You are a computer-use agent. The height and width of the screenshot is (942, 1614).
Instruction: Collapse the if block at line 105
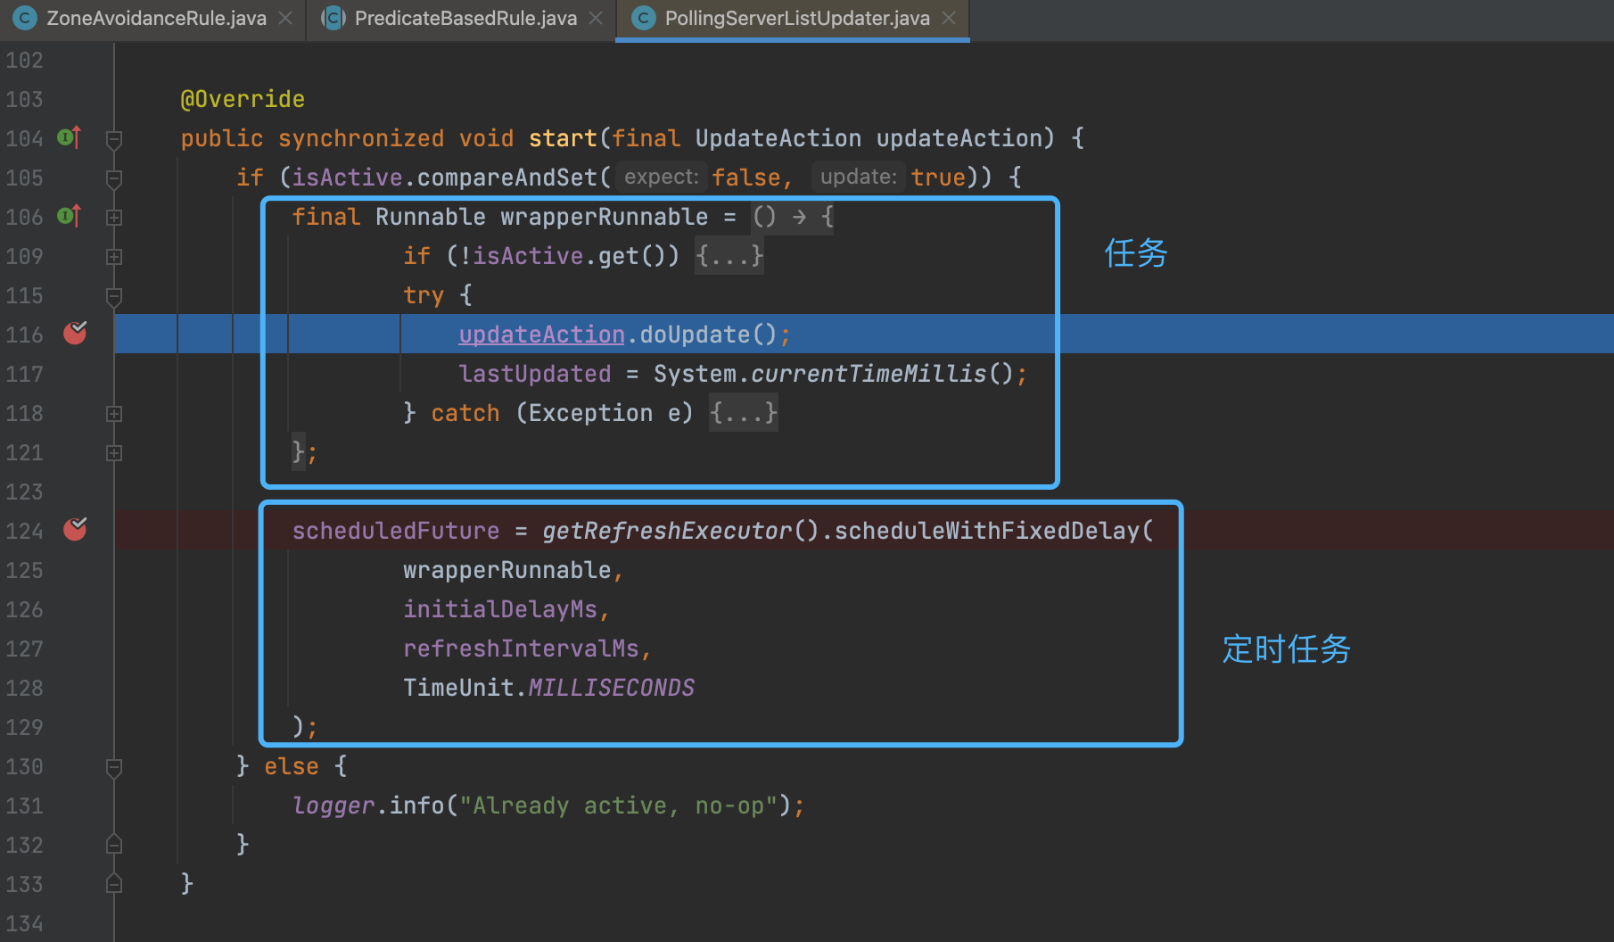[x=114, y=178]
